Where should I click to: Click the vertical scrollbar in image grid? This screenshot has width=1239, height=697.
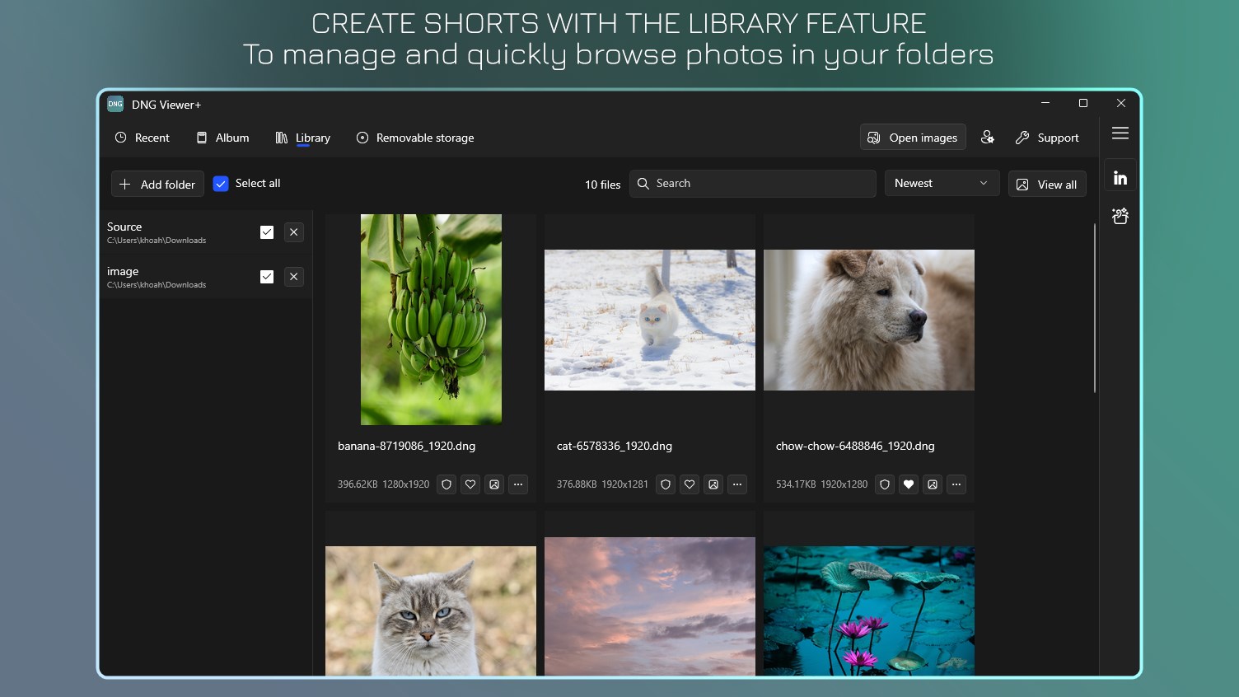[1095, 307]
